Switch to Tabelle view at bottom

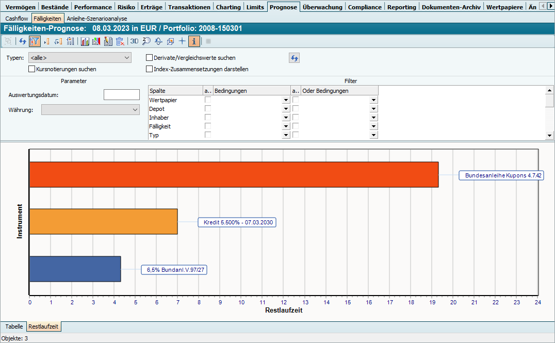point(14,326)
